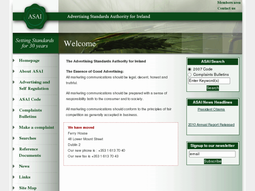255x191 pixels.
Task: Click the Members area link
Action: pyautogui.click(x=229, y=2)
